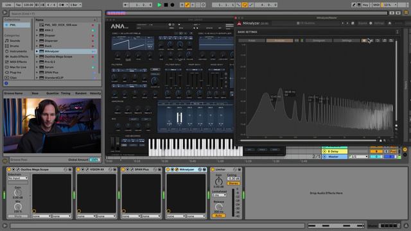Viewport: 411px width, 231px height.
Task: Select the highlighted Analyzer tab in MAnalyzer
Action: tap(279, 40)
